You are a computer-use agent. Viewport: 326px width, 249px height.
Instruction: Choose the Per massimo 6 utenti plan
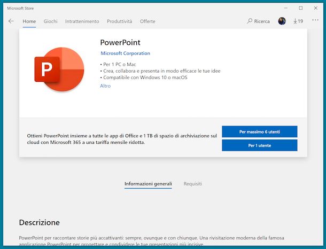click(260, 131)
